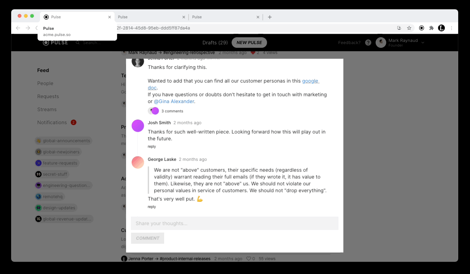470x274 pixels.
Task: Open the feature-requests stream
Action: click(x=60, y=163)
